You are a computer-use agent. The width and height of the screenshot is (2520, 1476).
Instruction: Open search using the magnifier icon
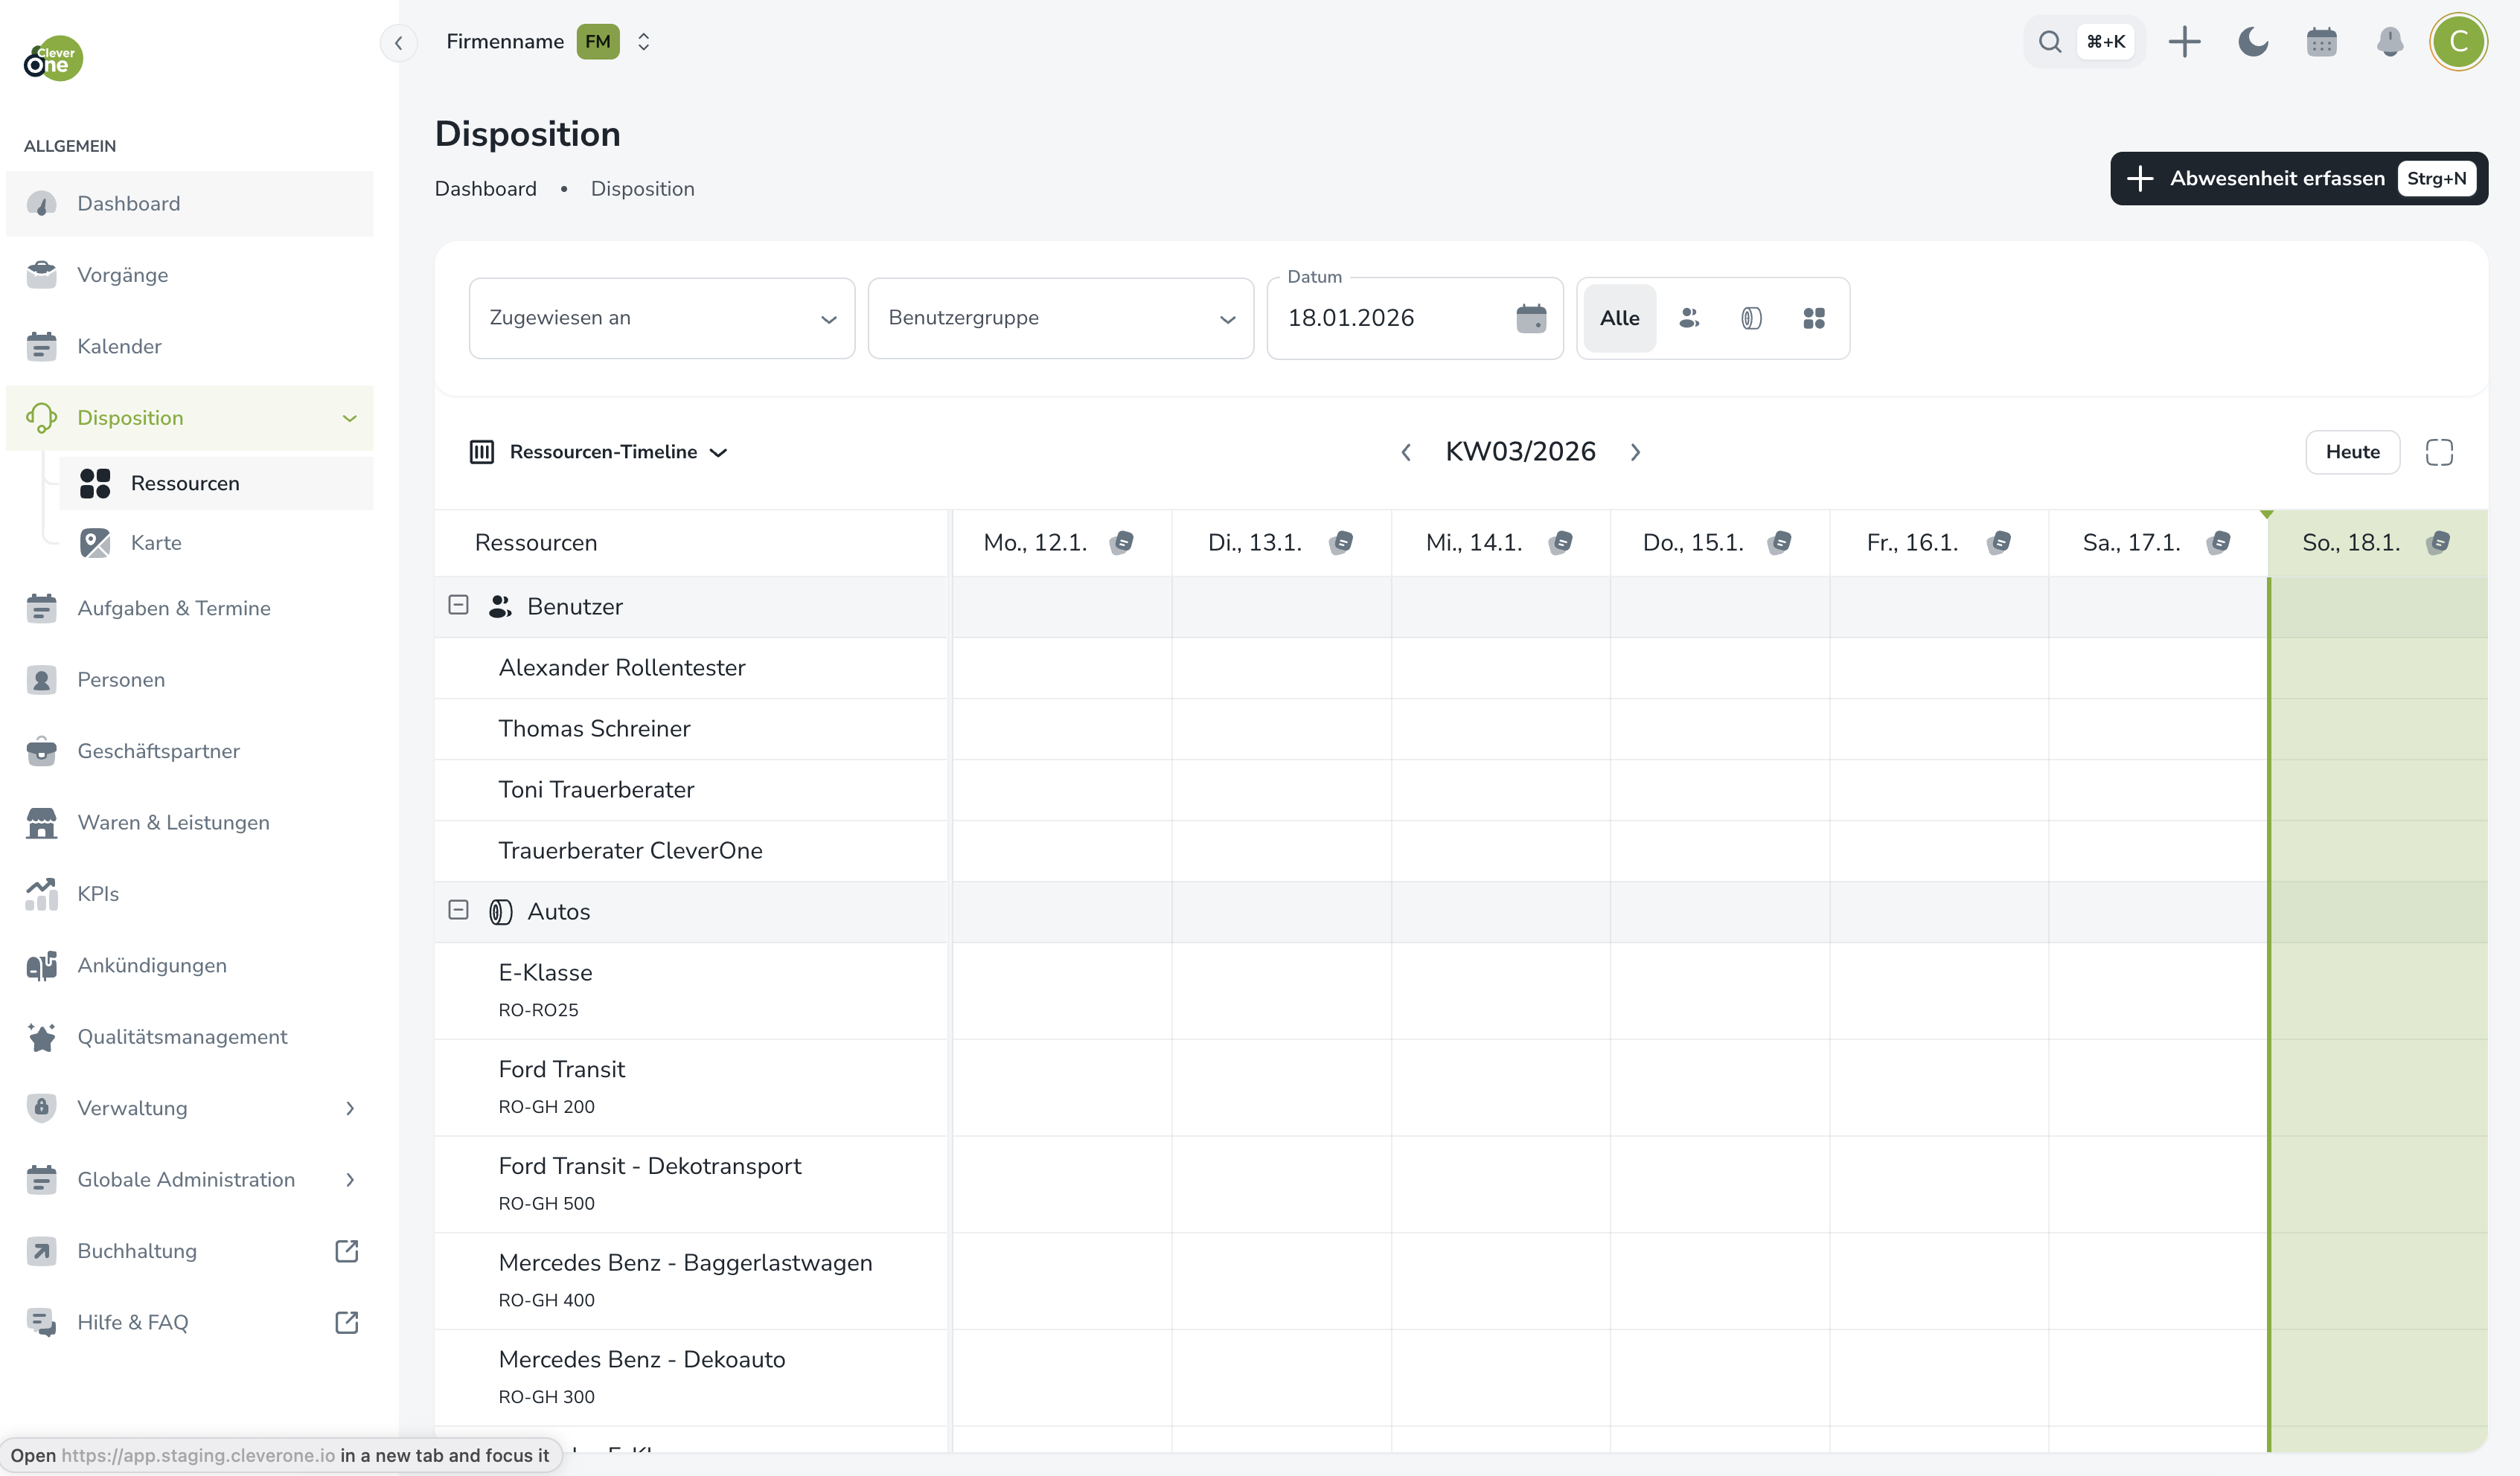click(2050, 42)
